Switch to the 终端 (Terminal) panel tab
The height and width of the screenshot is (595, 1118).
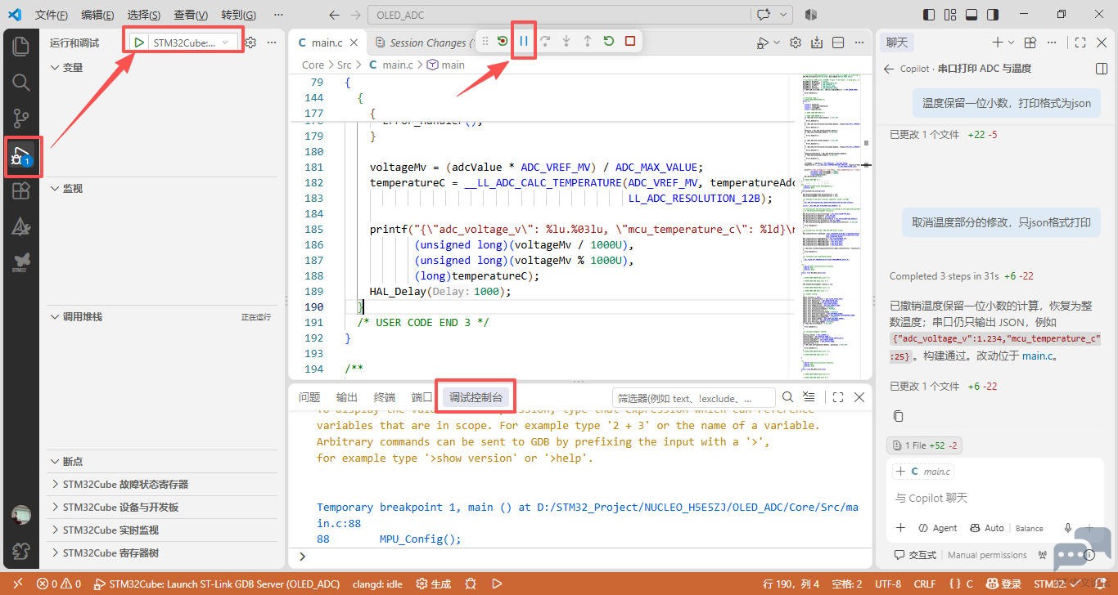pos(385,397)
